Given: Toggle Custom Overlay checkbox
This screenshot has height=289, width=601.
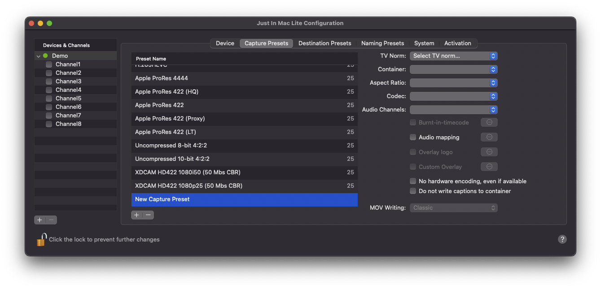Looking at the screenshot, I should click(x=413, y=167).
